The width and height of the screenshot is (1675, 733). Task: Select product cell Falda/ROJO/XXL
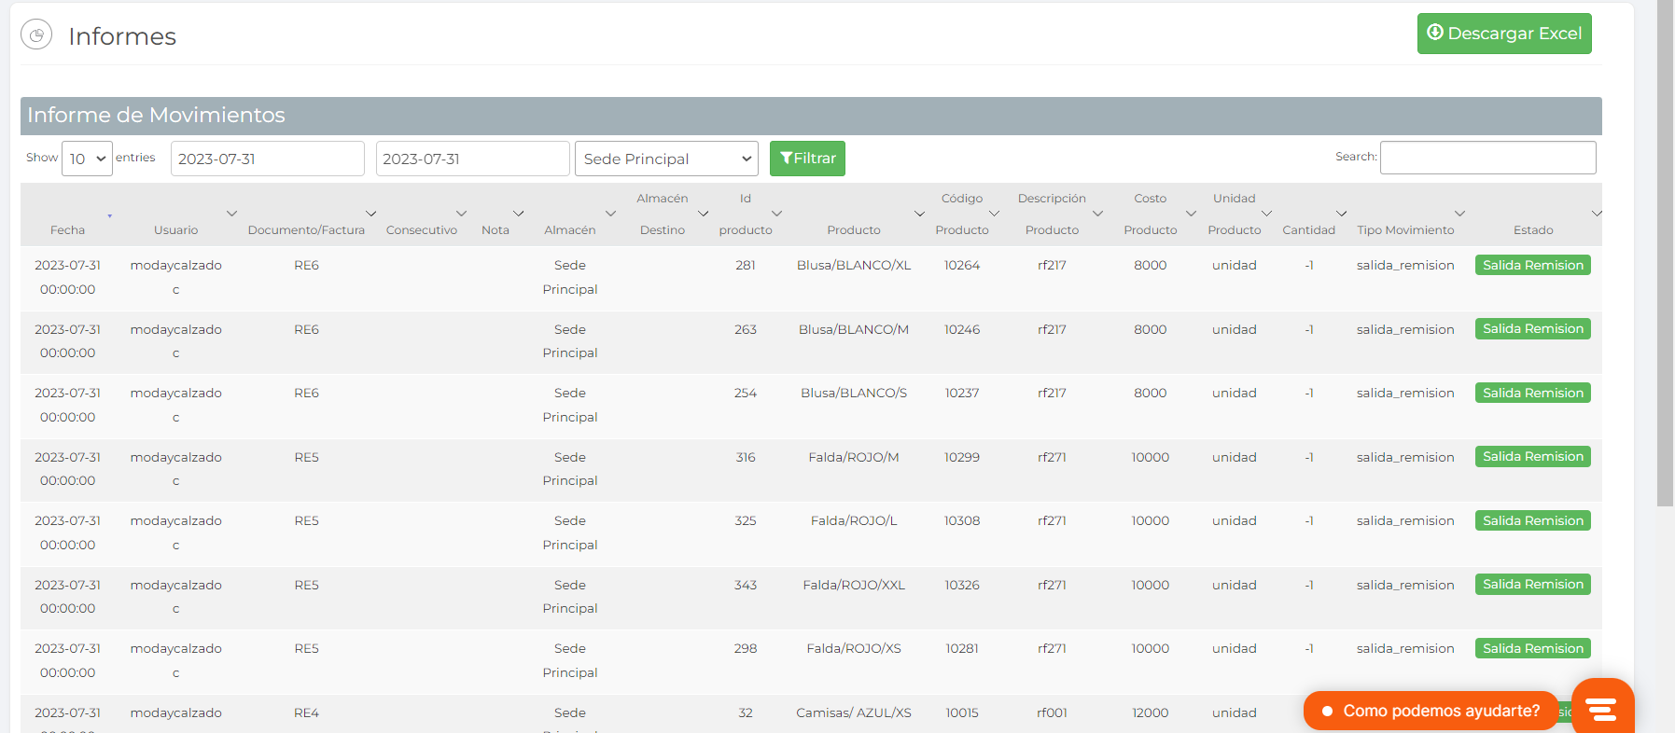coord(854,585)
